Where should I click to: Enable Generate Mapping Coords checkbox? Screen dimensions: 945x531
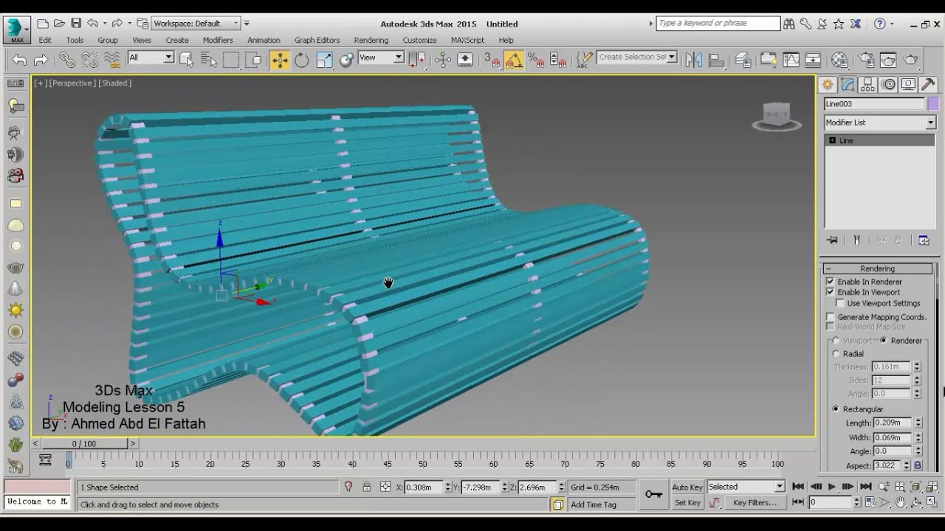point(831,317)
